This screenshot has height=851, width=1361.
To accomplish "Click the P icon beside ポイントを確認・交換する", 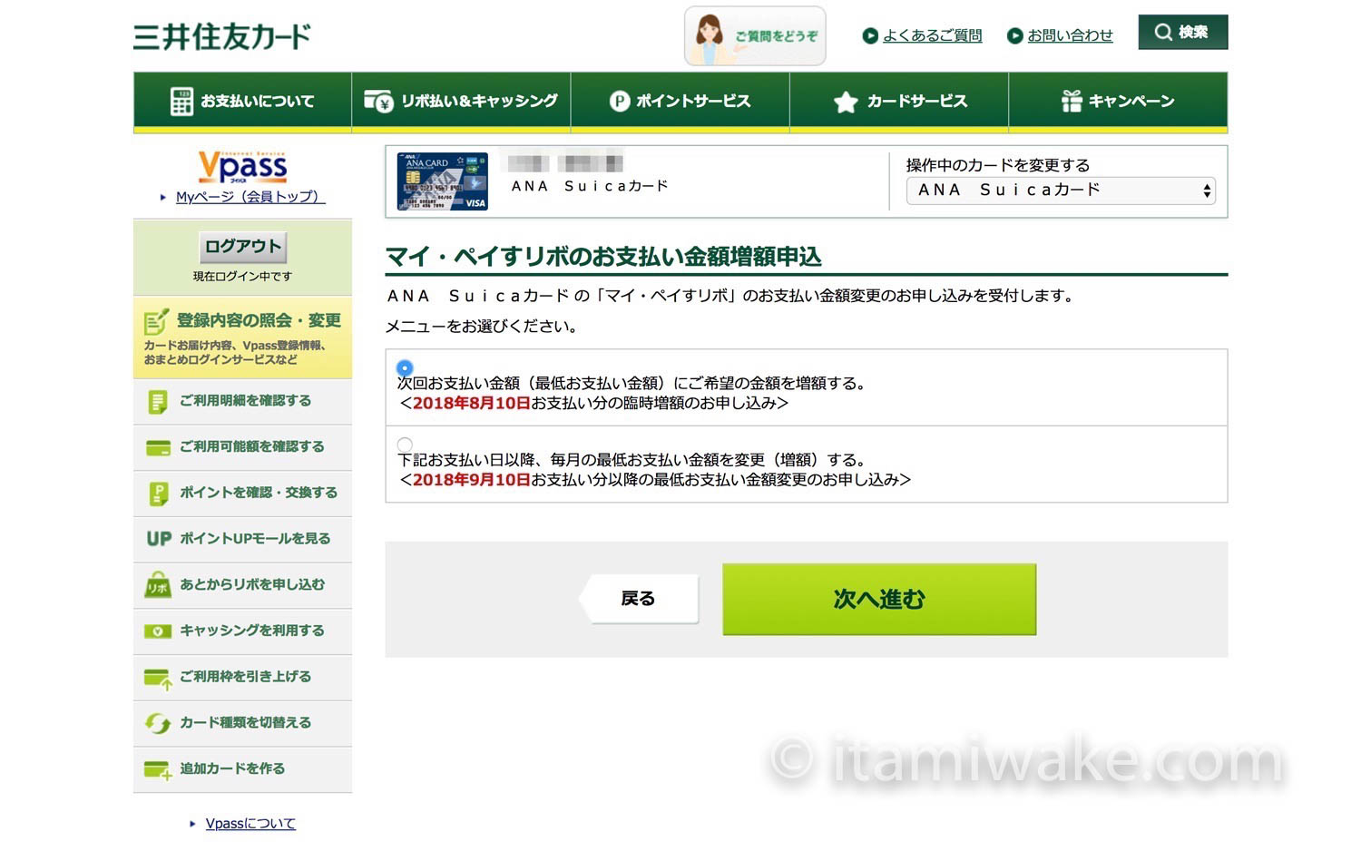I will tap(158, 494).
